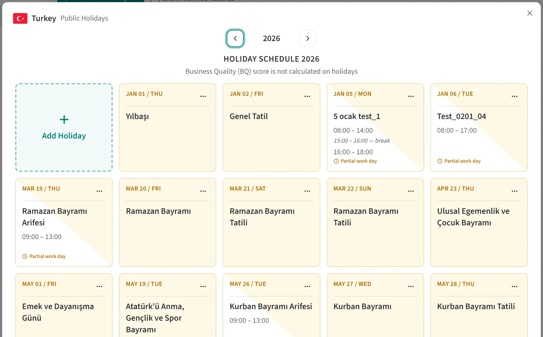Click the 15:00 – 16:00 break entry
Viewport: 543px width, 337px height.
coord(362,141)
